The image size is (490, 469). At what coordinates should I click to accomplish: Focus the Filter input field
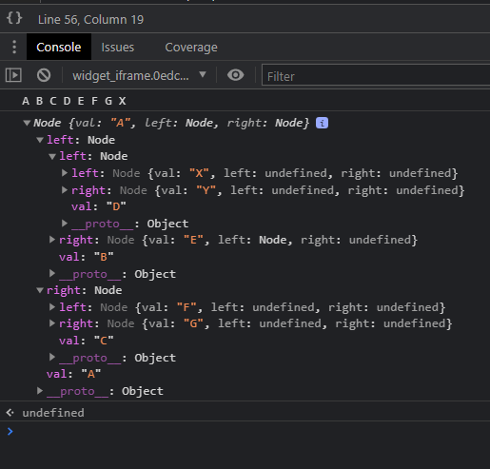(376, 76)
